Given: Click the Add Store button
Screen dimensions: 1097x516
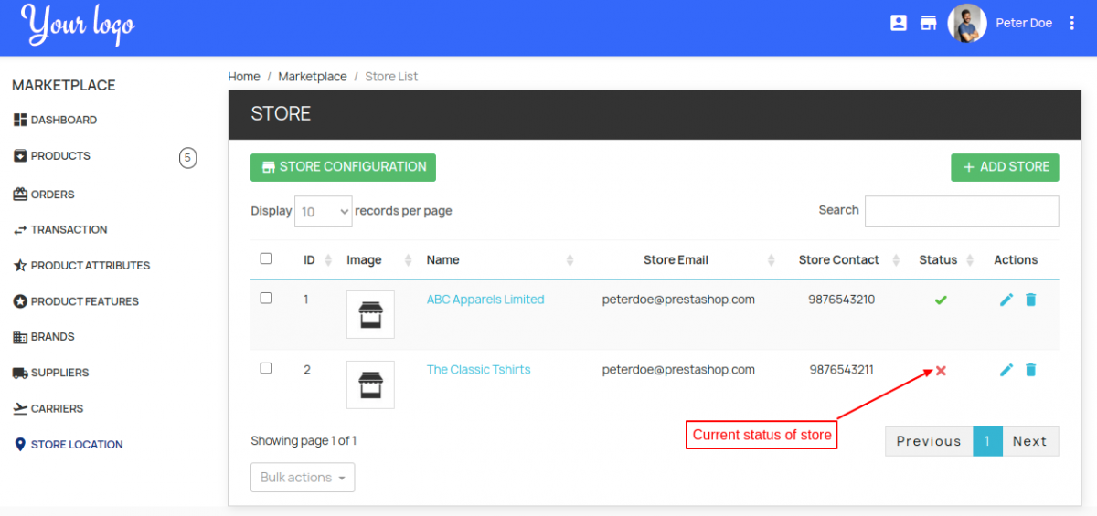Looking at the screenshot, I should [1005, 167].
